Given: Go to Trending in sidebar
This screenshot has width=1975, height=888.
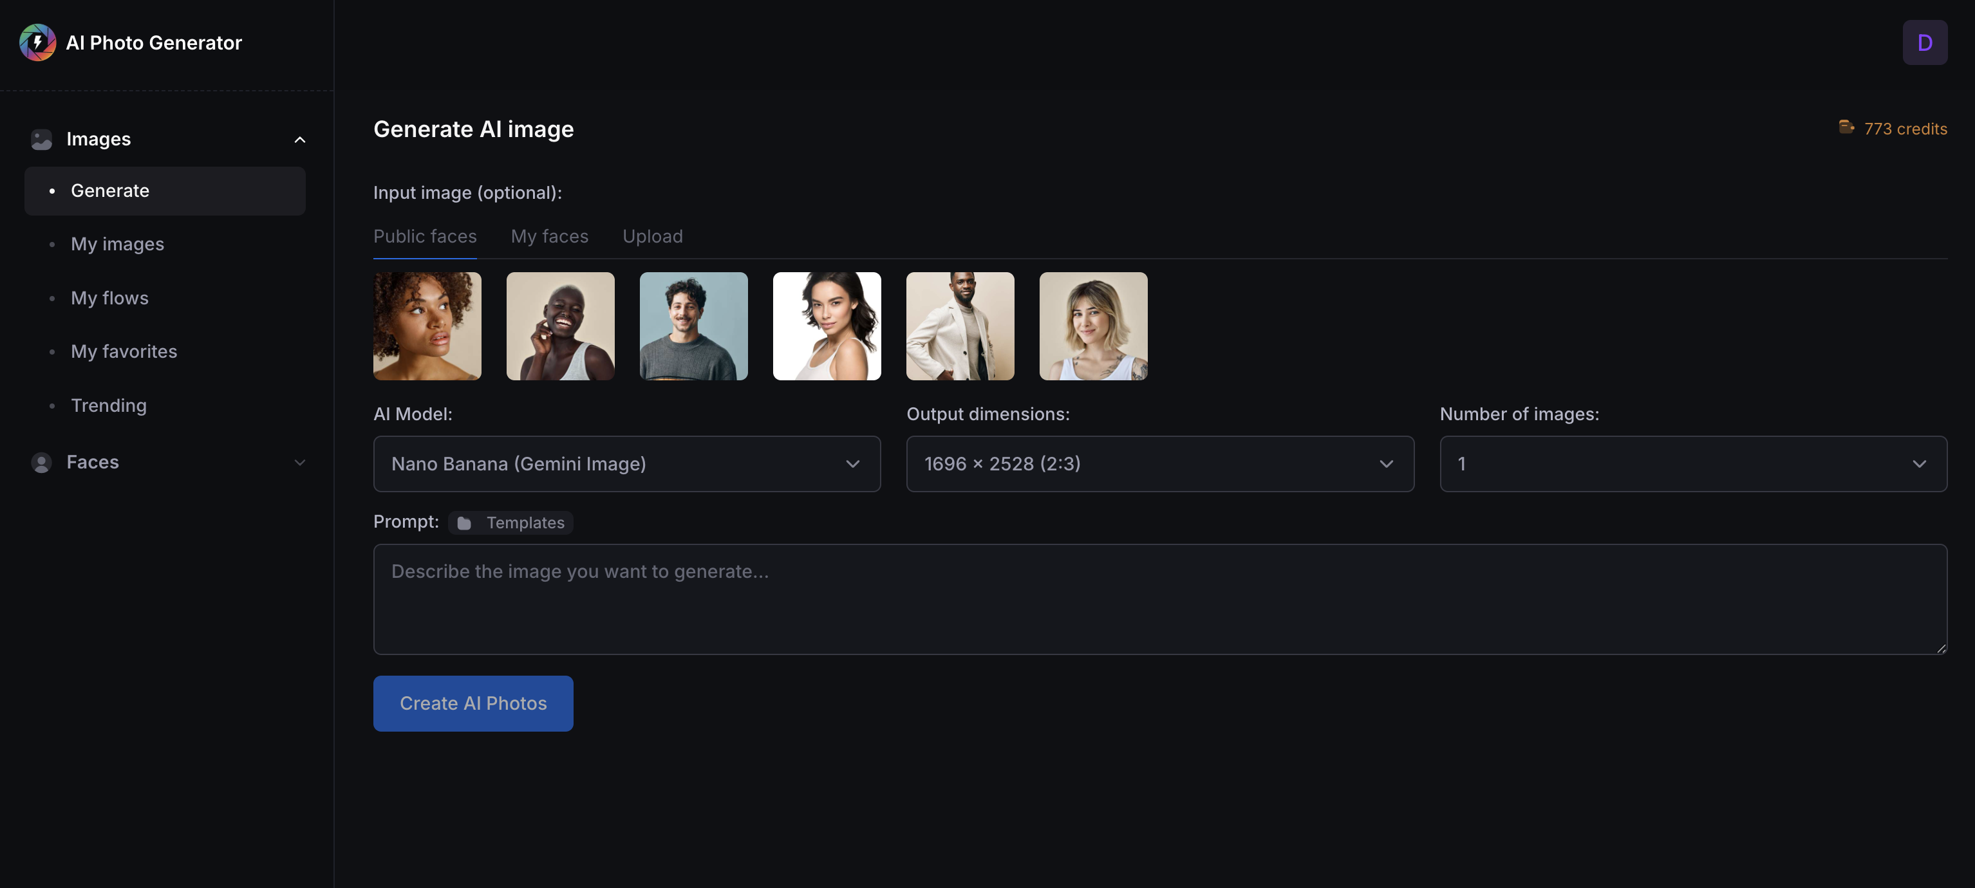Looking at the screenshot, I should (109, 405).
